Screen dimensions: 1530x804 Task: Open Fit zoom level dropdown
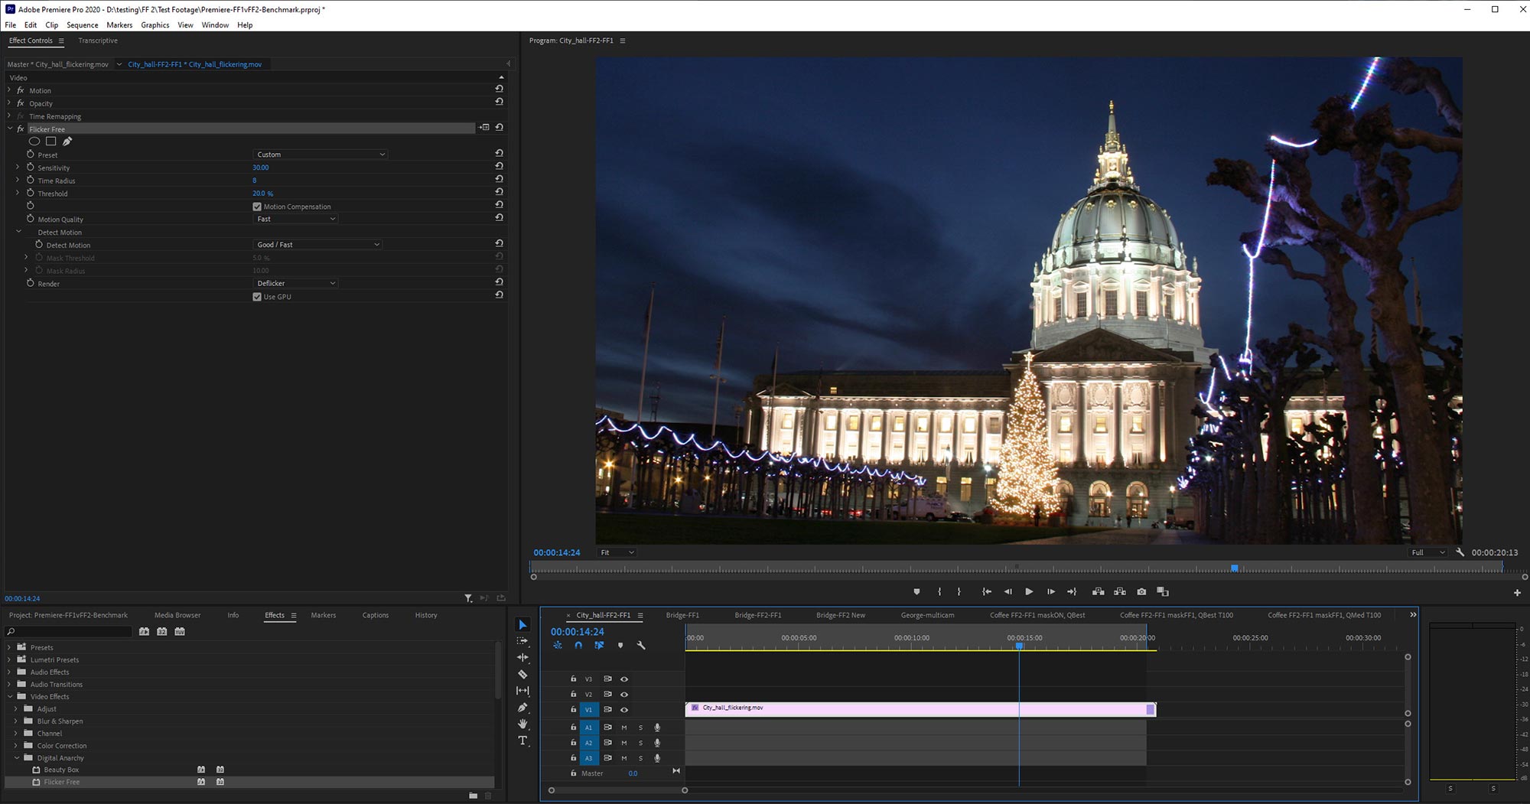pos(617,552)
